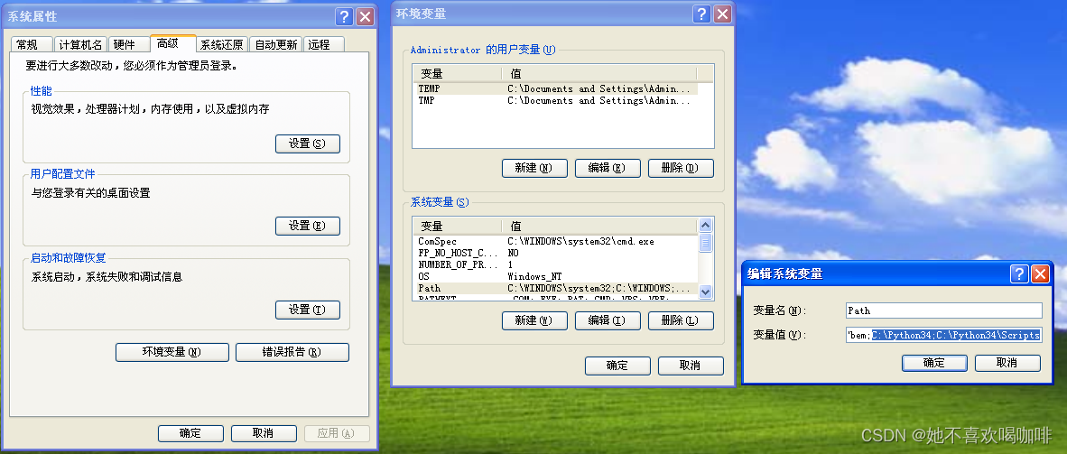
Task: Click 值 header in system variables list
Action: (x=599, y=226)
